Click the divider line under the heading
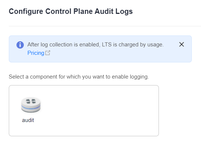This screenshot has width=201, height=141. click(x=105, y=26)
